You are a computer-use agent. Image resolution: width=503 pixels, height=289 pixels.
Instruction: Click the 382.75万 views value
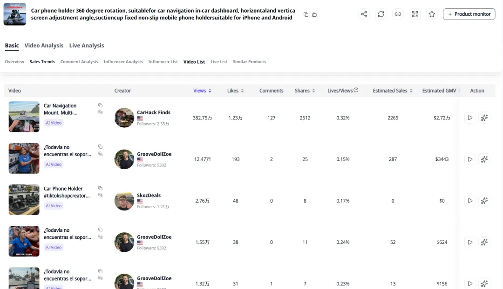coord(203,118)
